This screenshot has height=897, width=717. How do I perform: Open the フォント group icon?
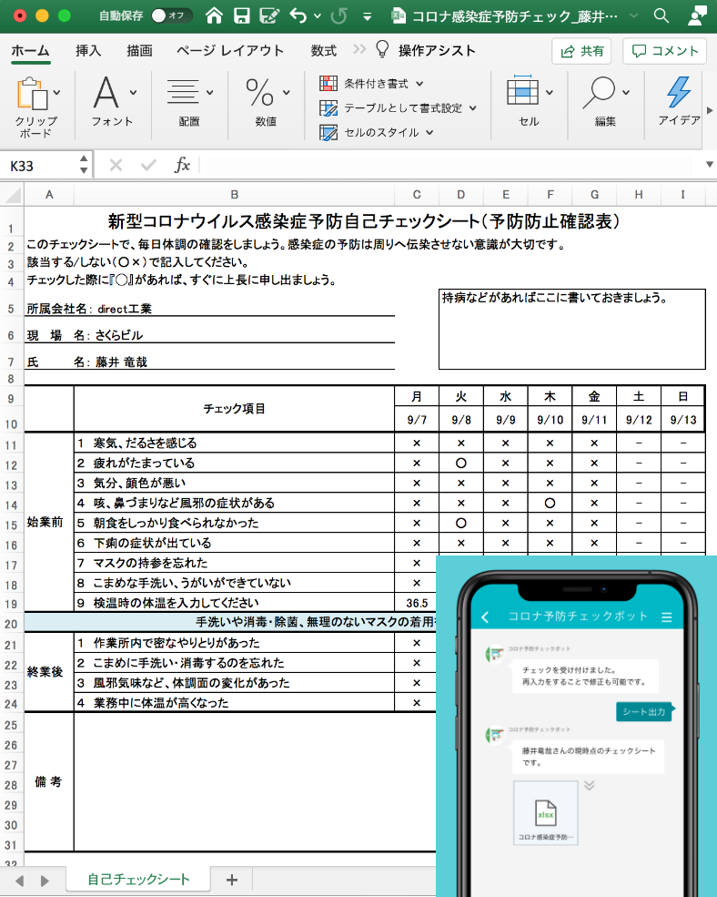click(106, 92)
